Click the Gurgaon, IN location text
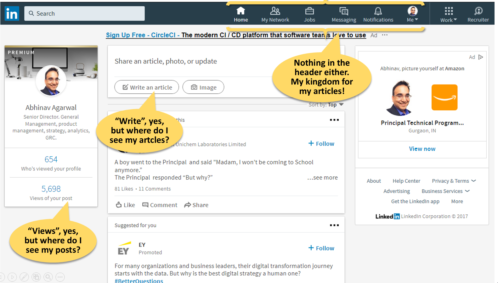This screenshot has width=498, height=283. pos(422,130)
